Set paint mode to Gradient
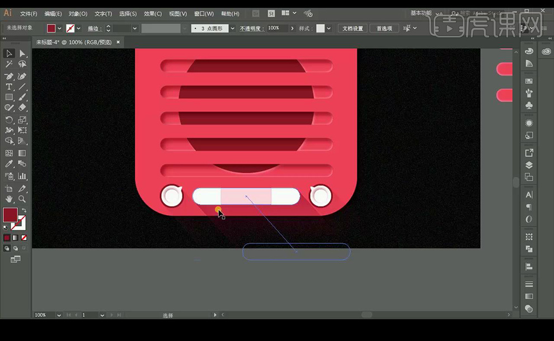Image resolution: width=554 pixels, height=341 pixels. pyautogui.click(x=15, y=238)
